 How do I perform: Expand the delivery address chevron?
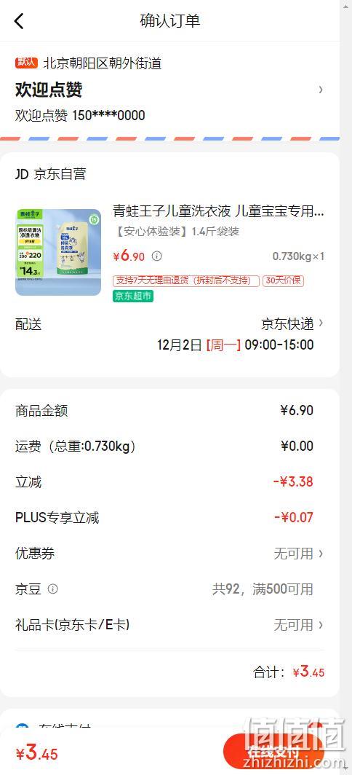click(321, 90)
